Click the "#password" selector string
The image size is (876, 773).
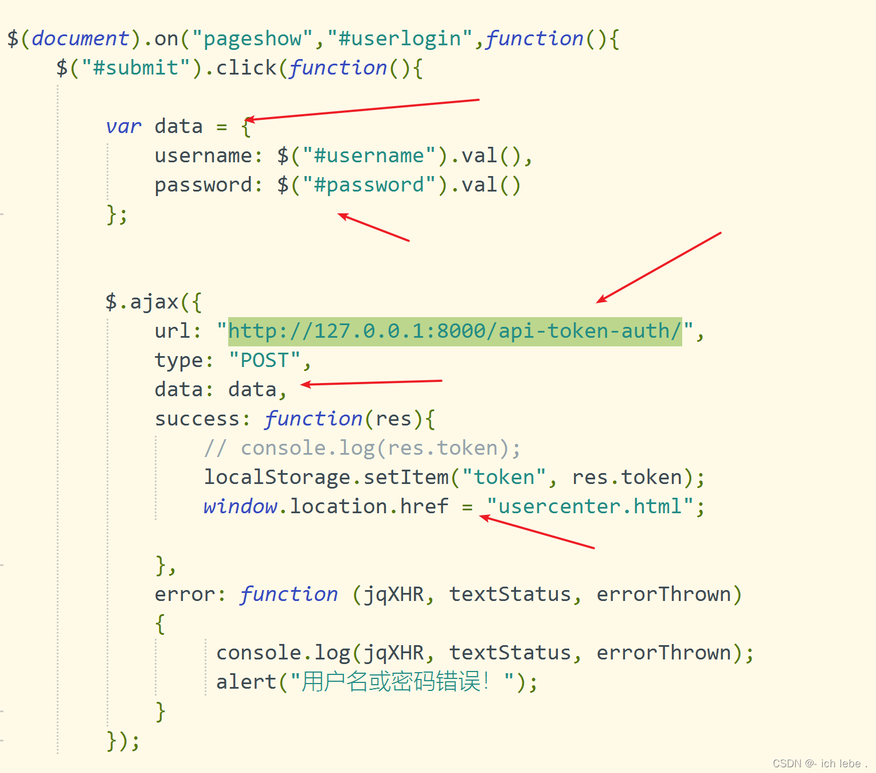[x=369, y=185]
